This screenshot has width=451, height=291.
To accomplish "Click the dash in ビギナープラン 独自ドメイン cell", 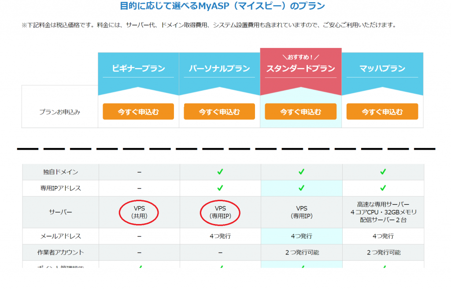I will coord(139,172).
